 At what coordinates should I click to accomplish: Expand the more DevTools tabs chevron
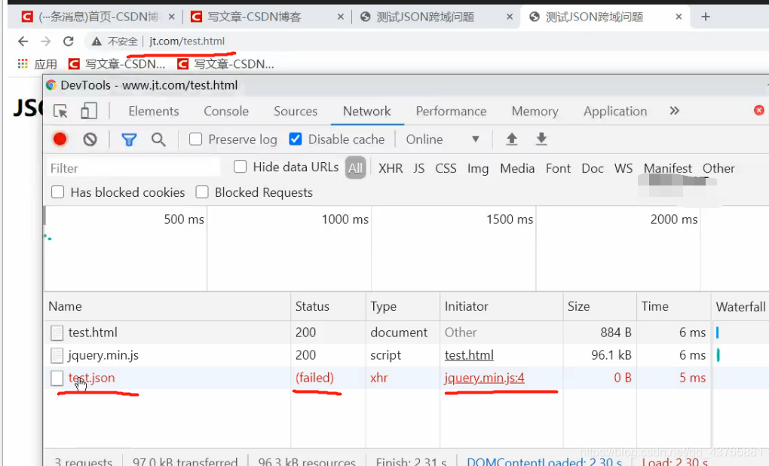674,111
